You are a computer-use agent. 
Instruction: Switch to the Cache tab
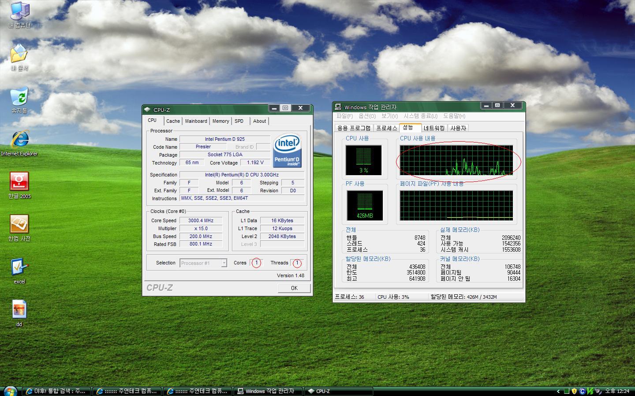[x=173, y=121]
